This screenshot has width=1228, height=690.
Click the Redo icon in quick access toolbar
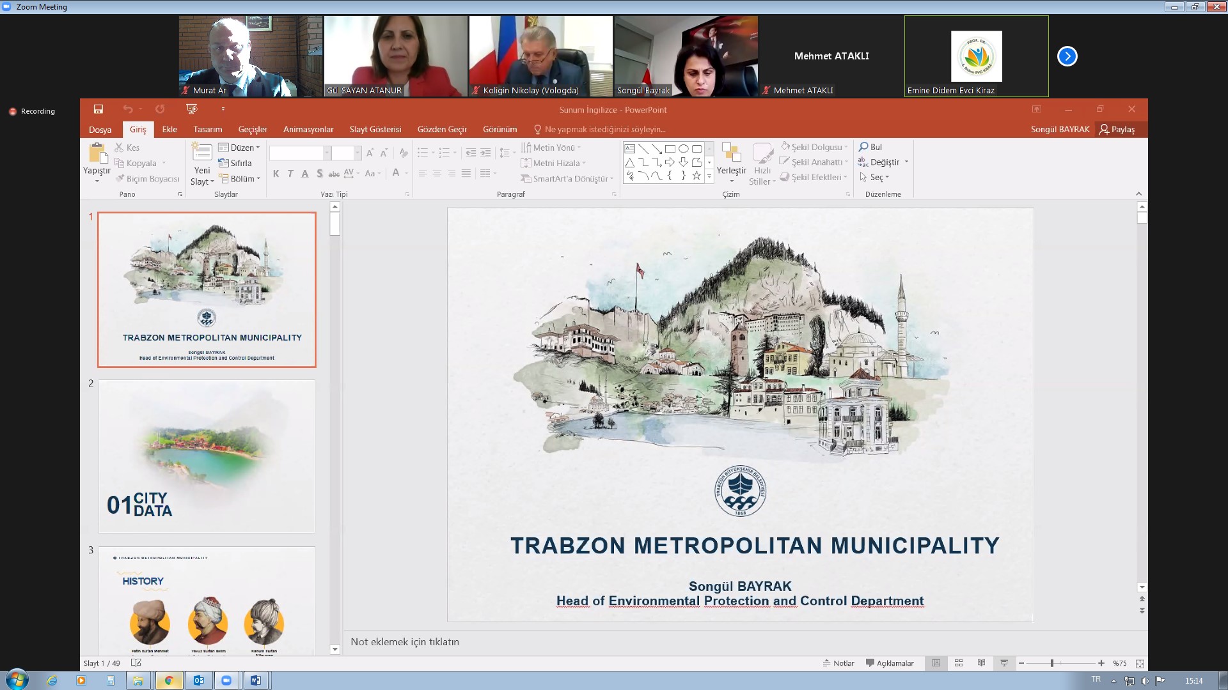(160, 109)
